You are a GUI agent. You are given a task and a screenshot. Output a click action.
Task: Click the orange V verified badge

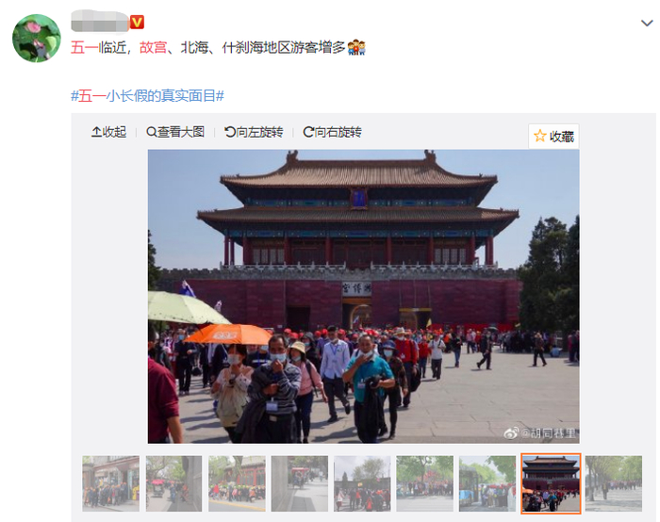tap(137, 22)
